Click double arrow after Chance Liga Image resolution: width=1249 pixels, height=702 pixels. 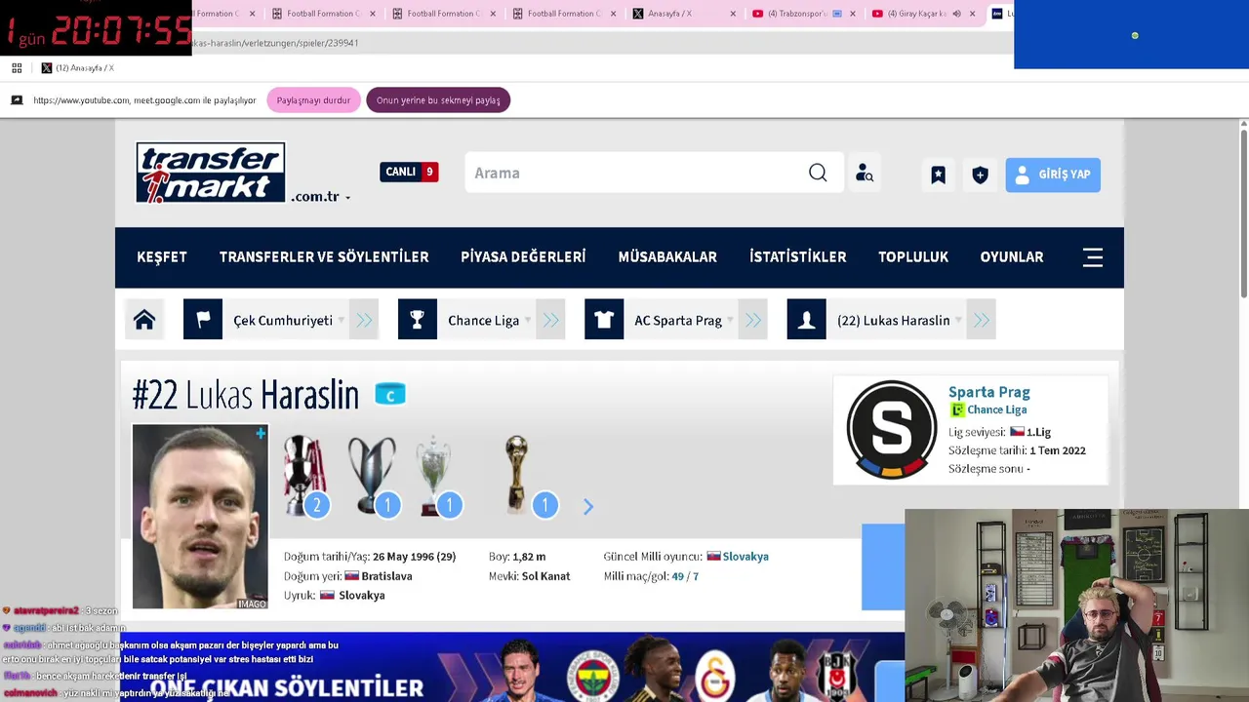coord(551,320)
